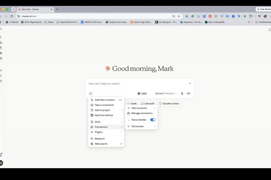Open the Sonnet 5 Medium model dropdown
This screenshot has height=180, width=271.
[x=166, y=94]
